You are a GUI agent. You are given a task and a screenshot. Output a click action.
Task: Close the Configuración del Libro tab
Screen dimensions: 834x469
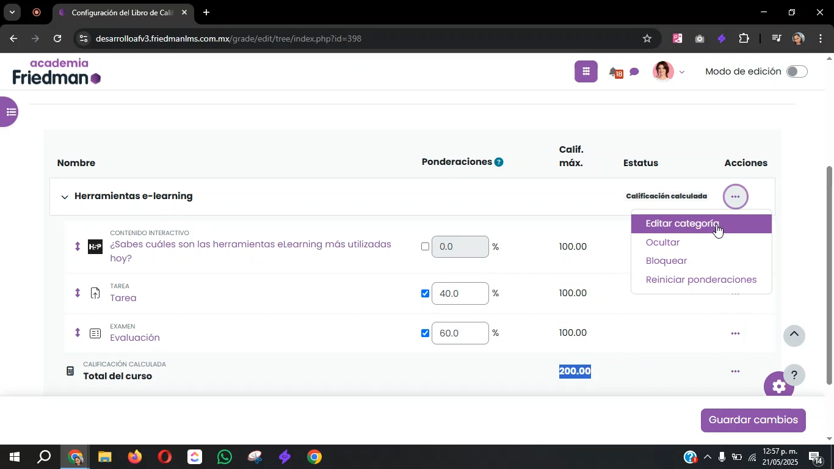pyautogui.click(x=184, y=12)
